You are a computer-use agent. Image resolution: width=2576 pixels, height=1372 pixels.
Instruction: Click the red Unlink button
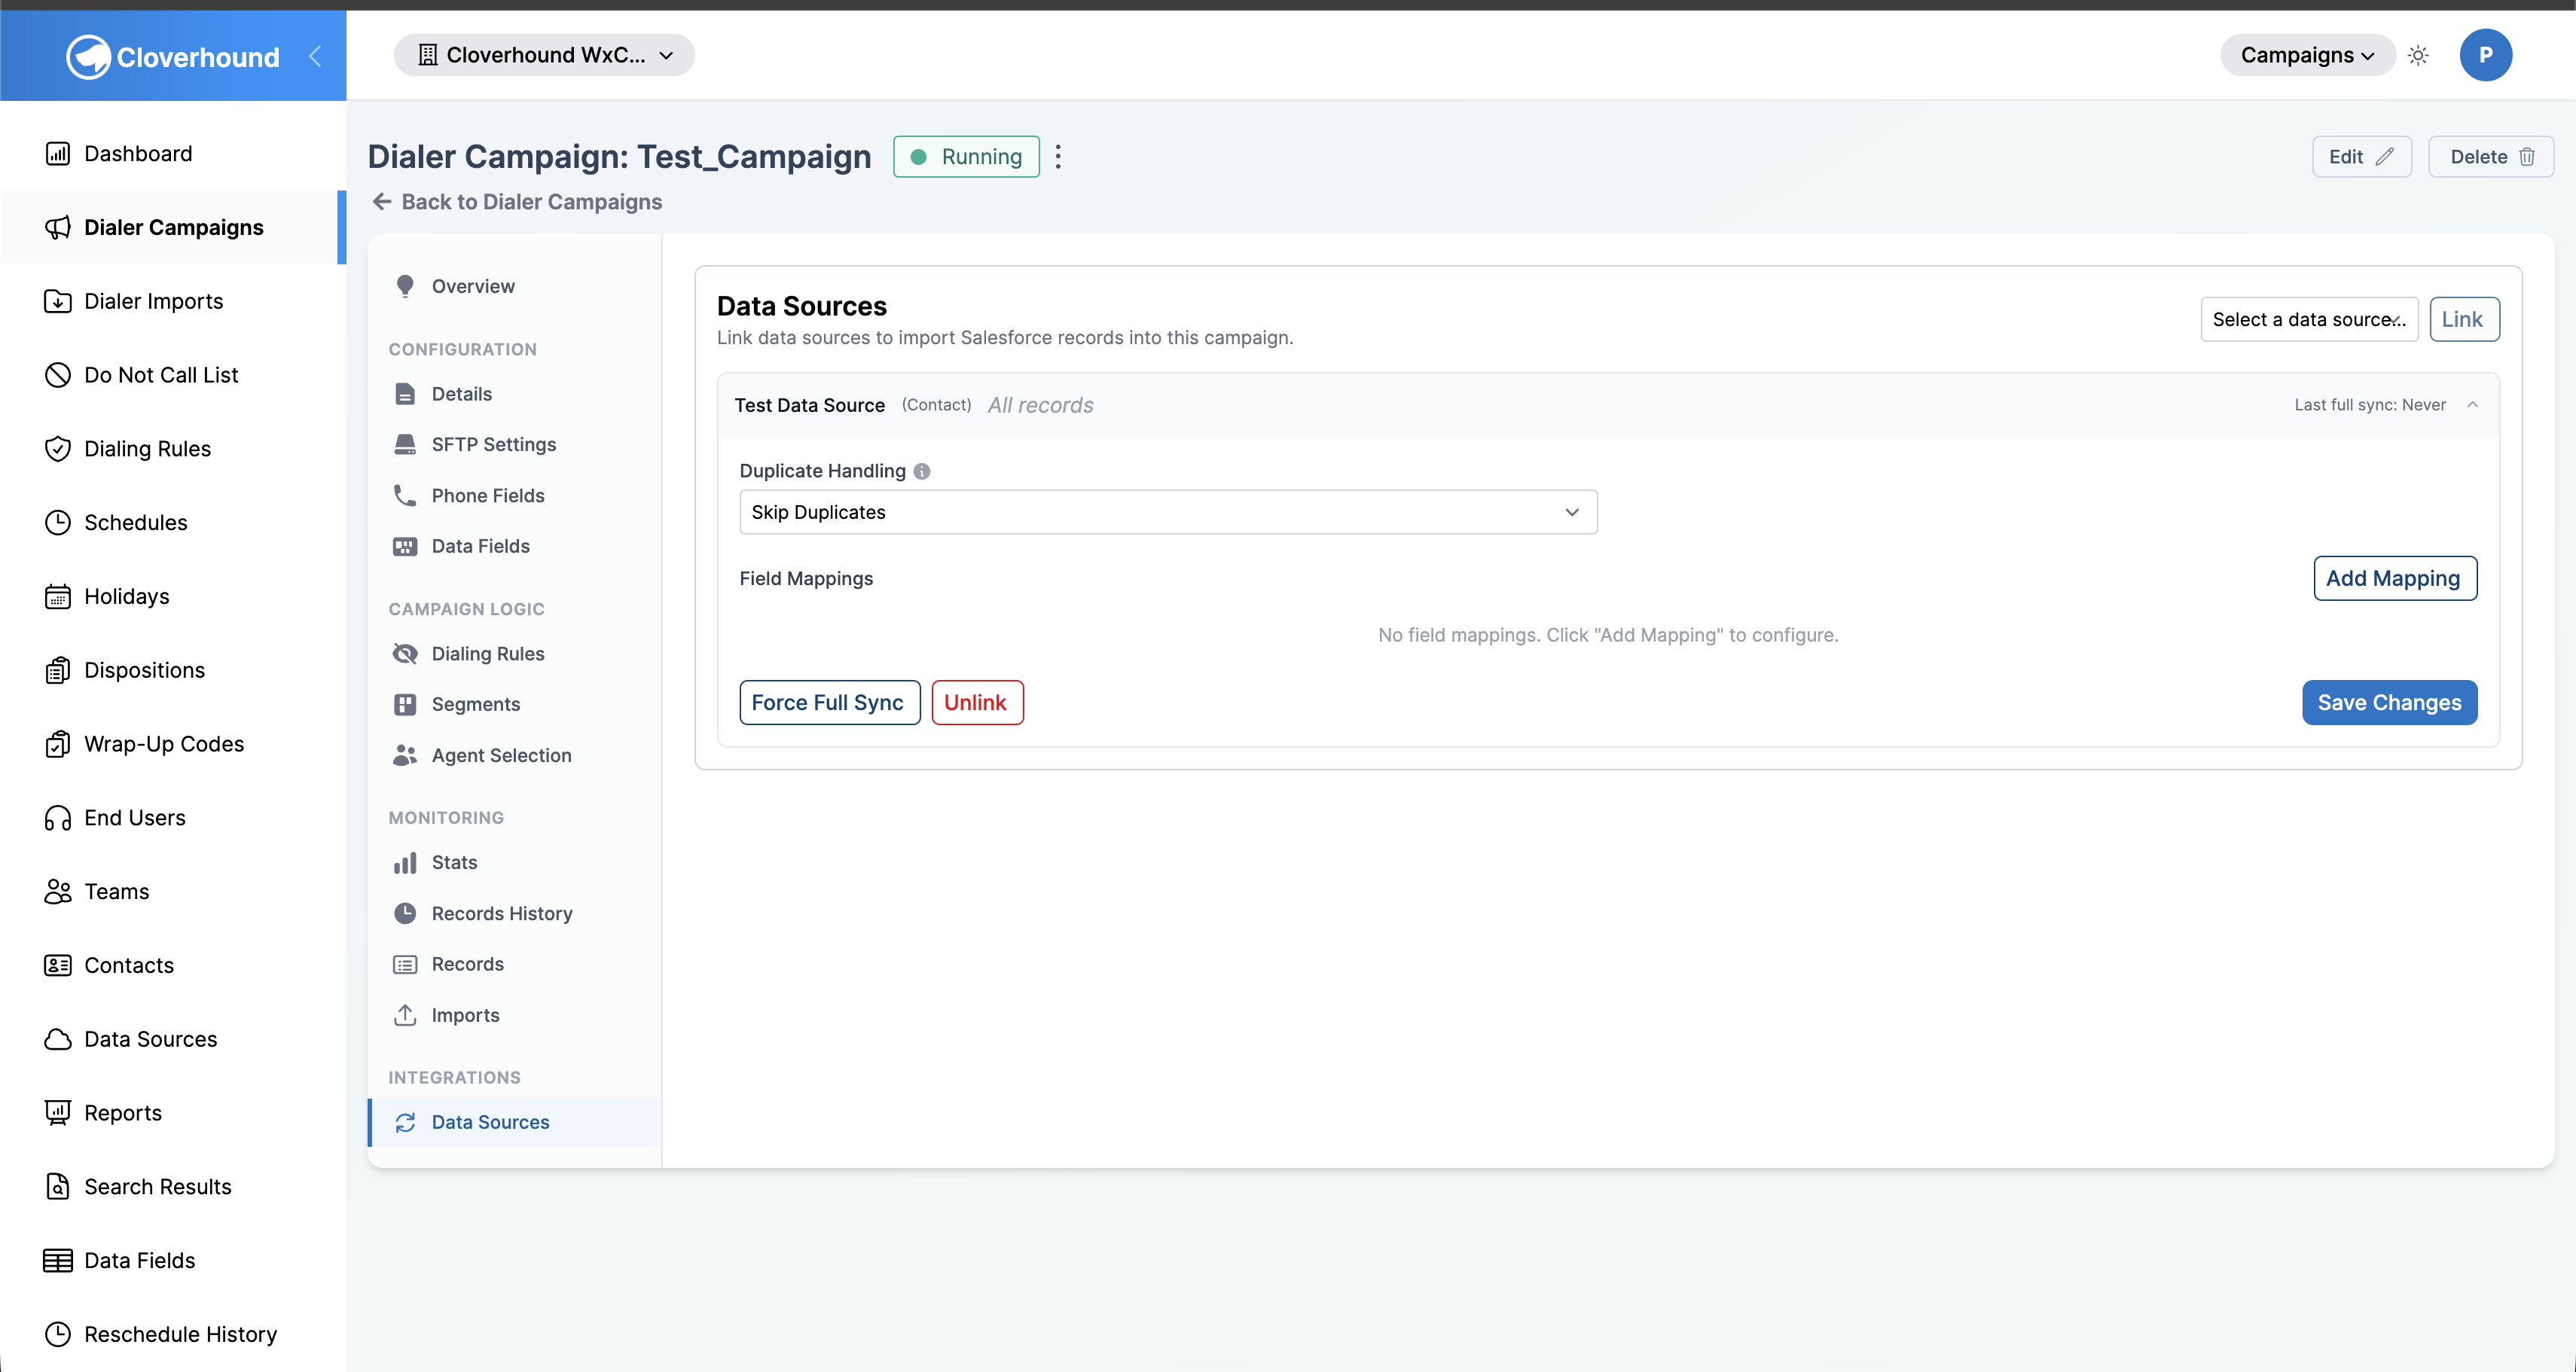tap(977, 703)
